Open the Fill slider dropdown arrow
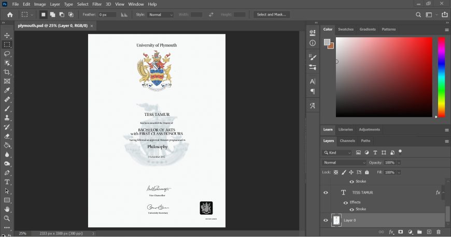 point(399,172)
